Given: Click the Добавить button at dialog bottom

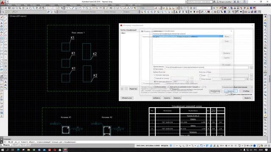Looking at the screenshot, I should pyautogui.click(x=157, y=98).
